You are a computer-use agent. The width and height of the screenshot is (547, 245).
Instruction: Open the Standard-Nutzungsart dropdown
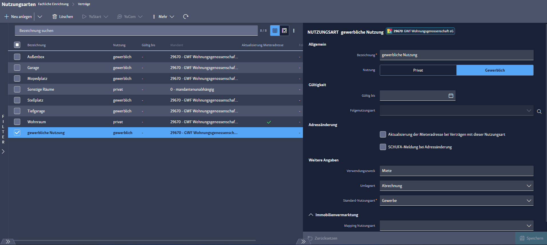(x=529, y=201)
